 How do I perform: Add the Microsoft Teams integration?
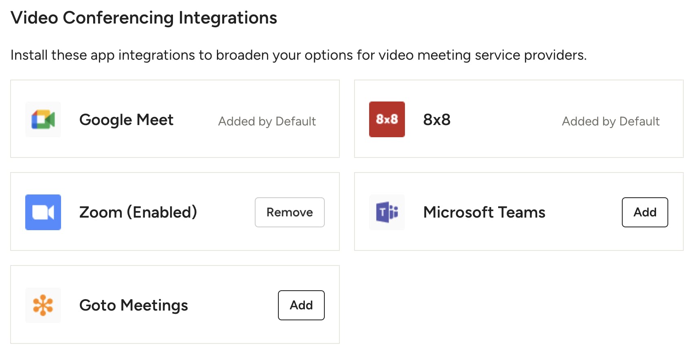pyautogui.click(x=645, y=212)
